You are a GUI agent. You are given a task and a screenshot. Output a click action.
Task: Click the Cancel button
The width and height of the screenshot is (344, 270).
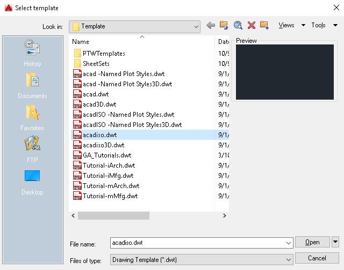[317, 258]
